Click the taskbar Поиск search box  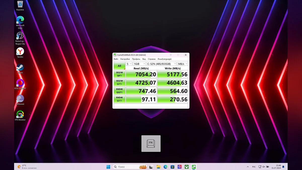130,167
